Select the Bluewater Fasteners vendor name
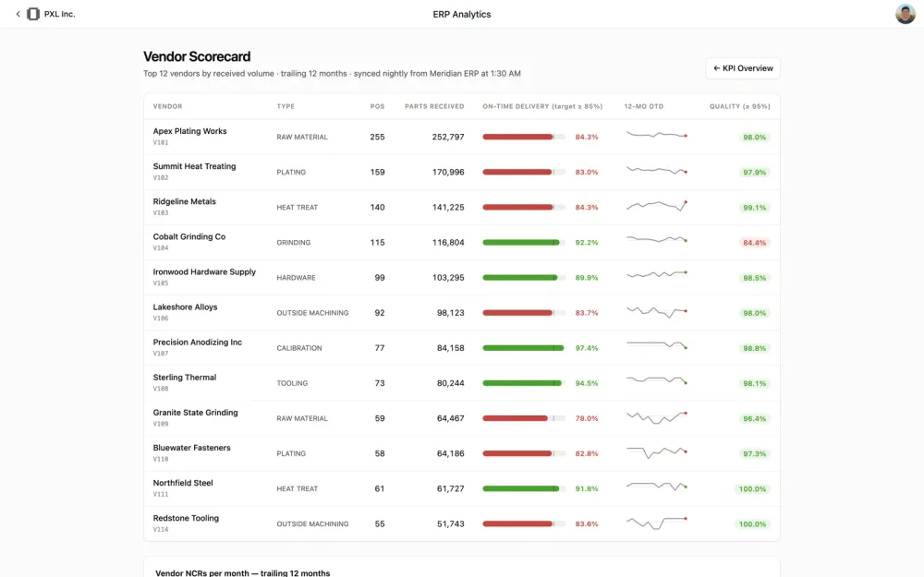Image resolution: width=924 pixels, height=577 pixels. pos(191,448)
